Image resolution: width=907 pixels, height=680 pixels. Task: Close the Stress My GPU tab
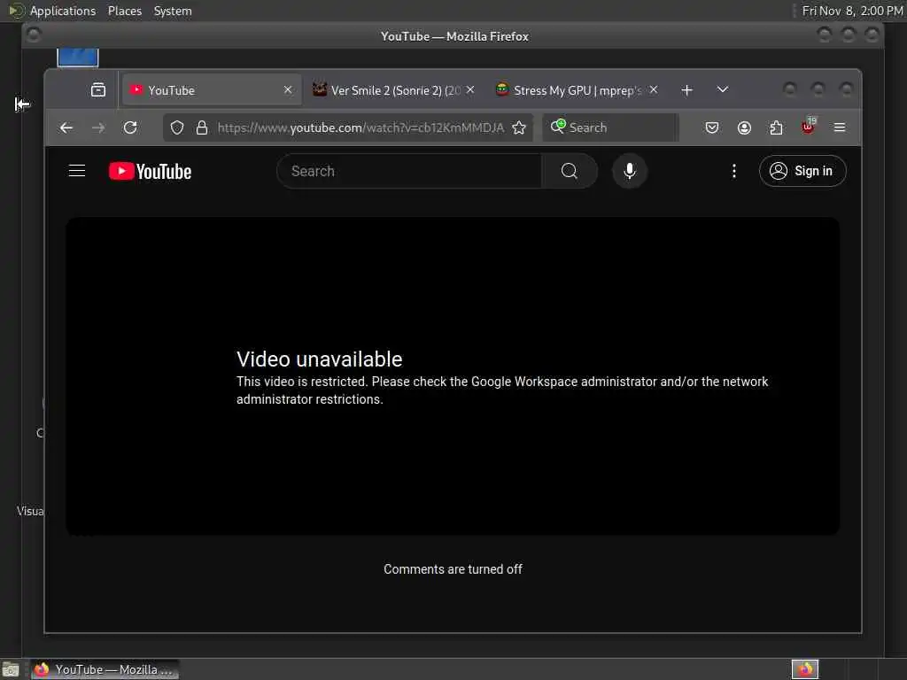point(653,89)
